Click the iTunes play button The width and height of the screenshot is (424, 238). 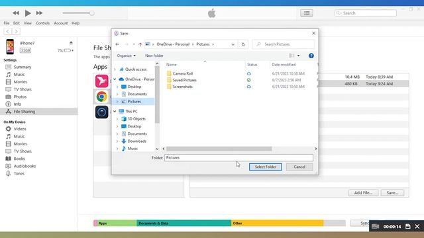tap(28, 13)
